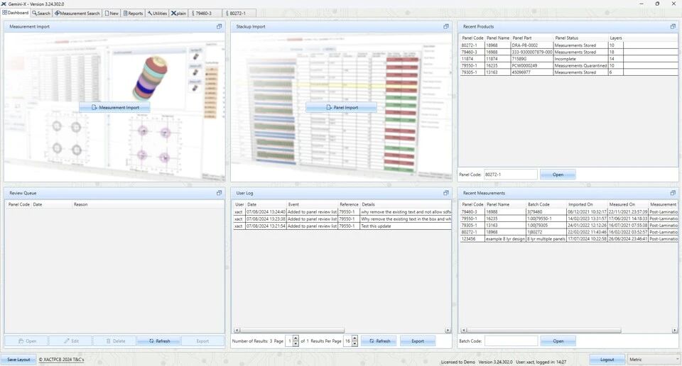Export the User Log results
This screenshot has width=682, height=366.
pyautogui.click(x=418, y=341)
